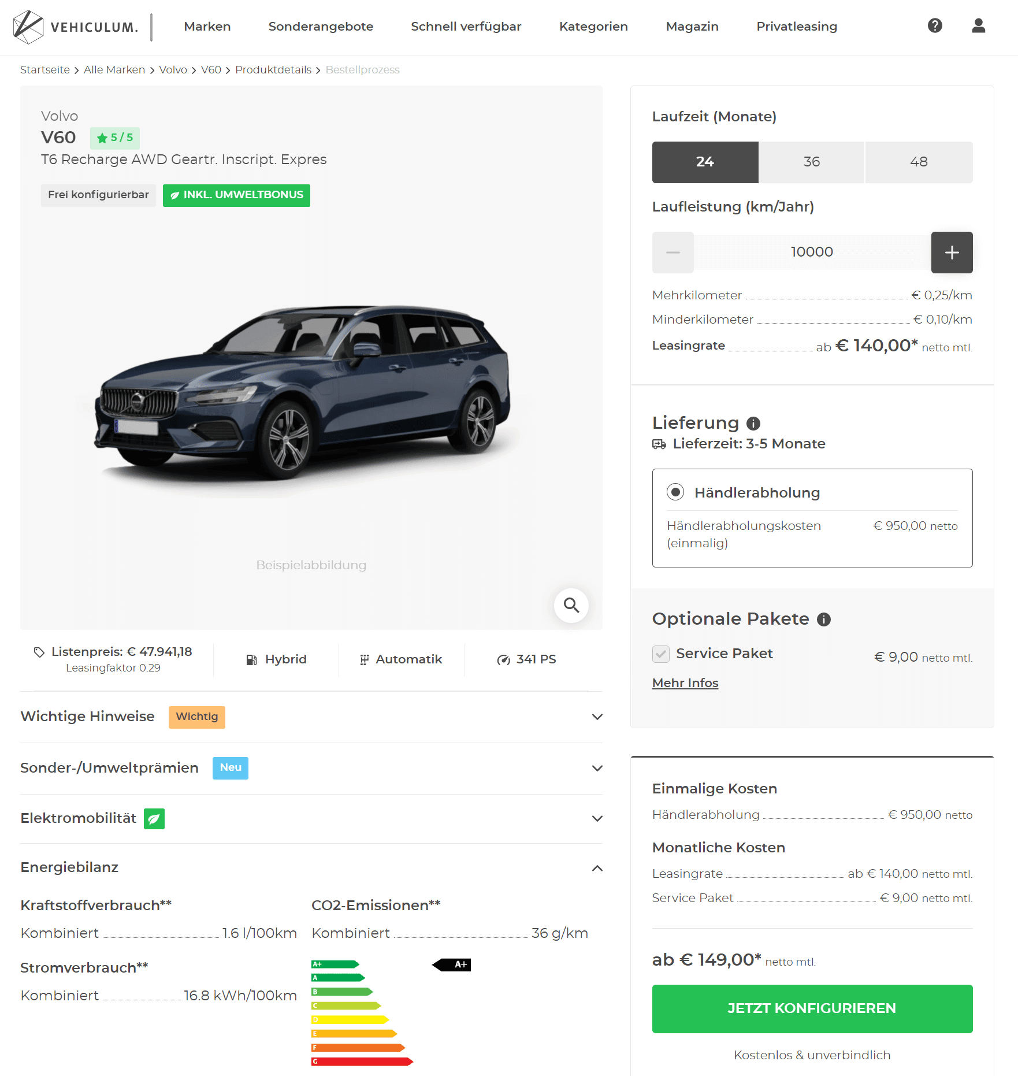Click the price tag icon by Listenpreis
The width and height of the screenshot is (1018, 1076).
pyautogui.click(x=39, y=652)
